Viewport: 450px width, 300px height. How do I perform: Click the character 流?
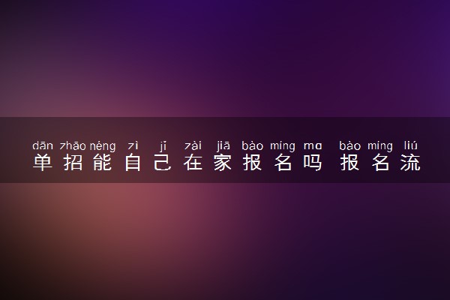point(410,163)
